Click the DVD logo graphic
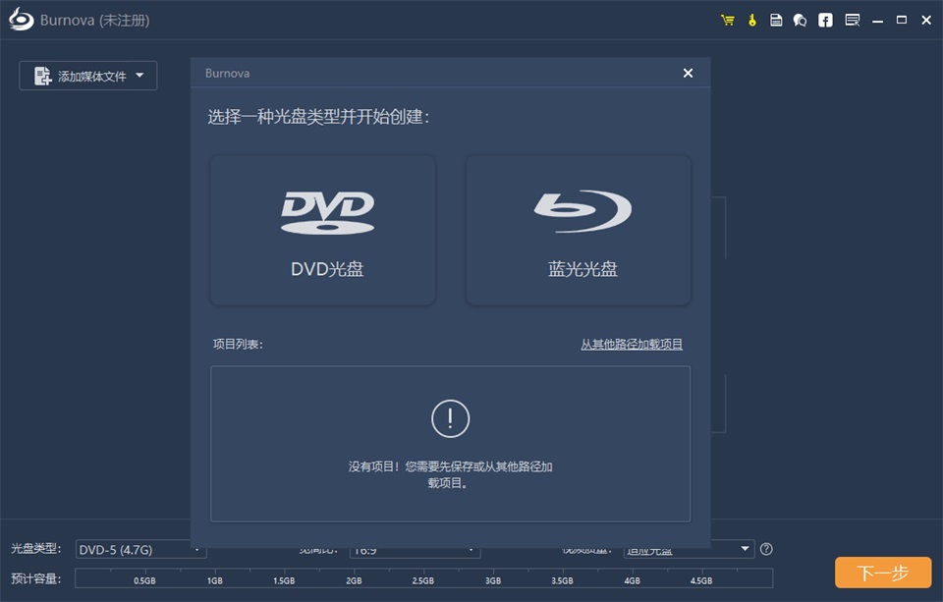The width and height of the screenshot is (943, 602). tap(328, 212)
